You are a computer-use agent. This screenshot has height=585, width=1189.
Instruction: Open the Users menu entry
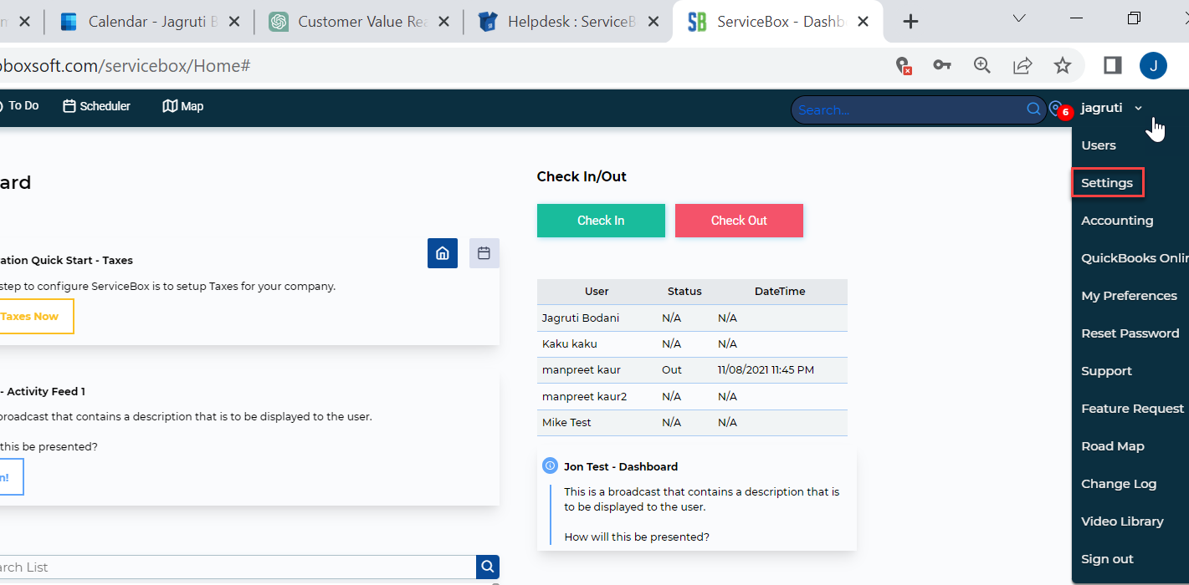coord(1099,145)
